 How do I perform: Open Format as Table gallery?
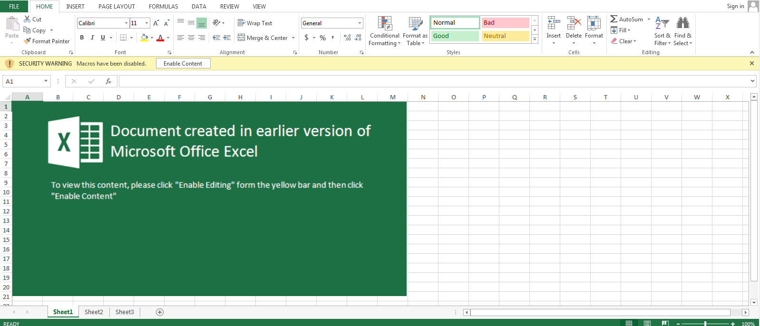coord(415,31)
